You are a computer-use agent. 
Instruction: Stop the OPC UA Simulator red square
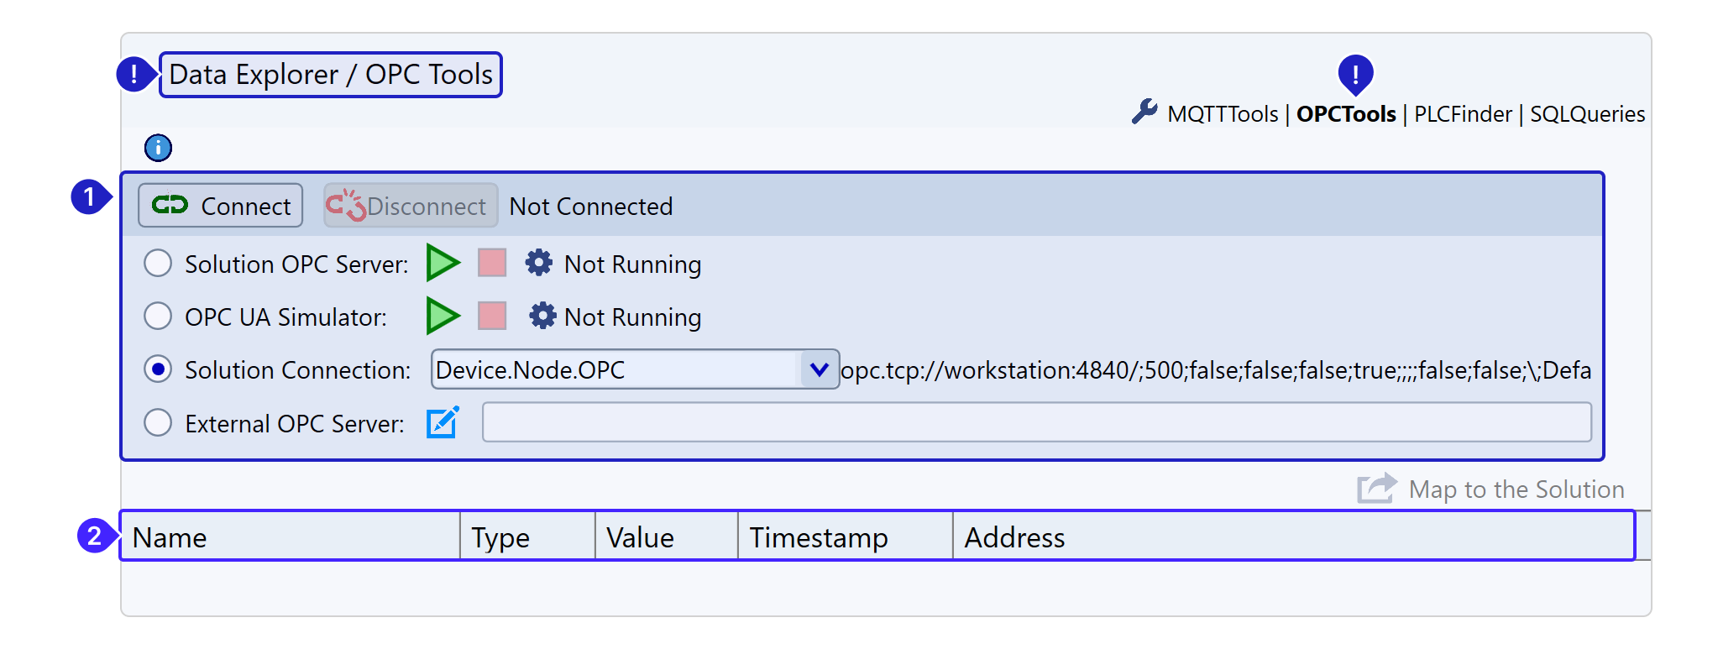(x=492, y=317)
